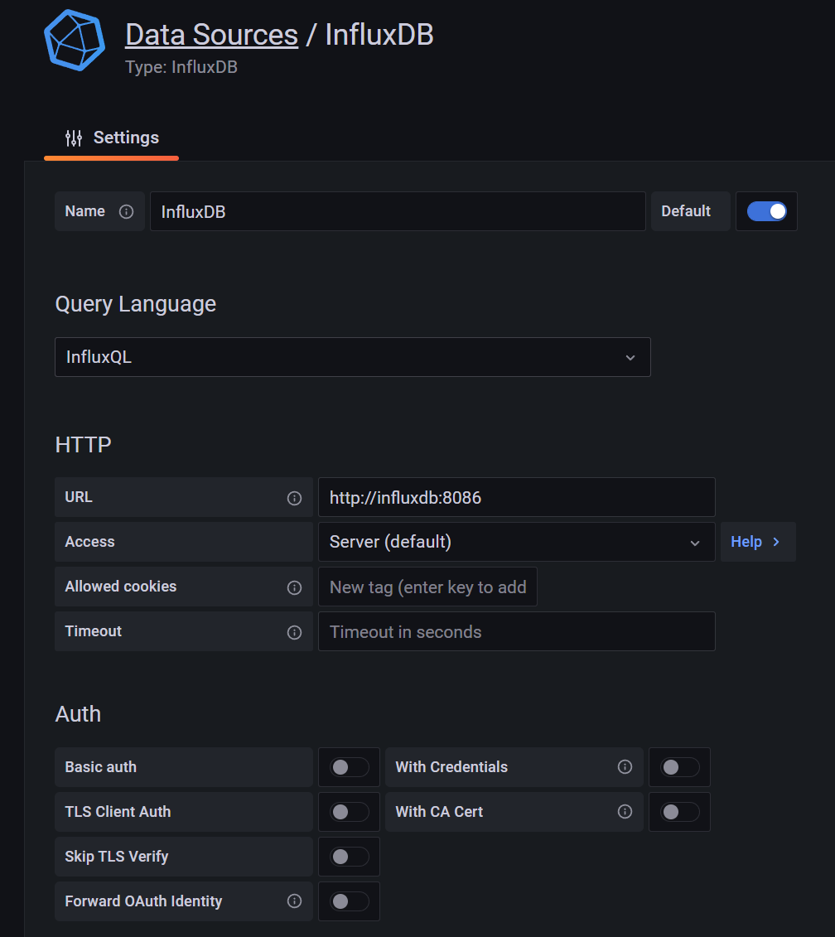This screenshot has height=937, width=835.
Task: Open the Access Server (default) dropdown
Action: click(x=516, y=542)
